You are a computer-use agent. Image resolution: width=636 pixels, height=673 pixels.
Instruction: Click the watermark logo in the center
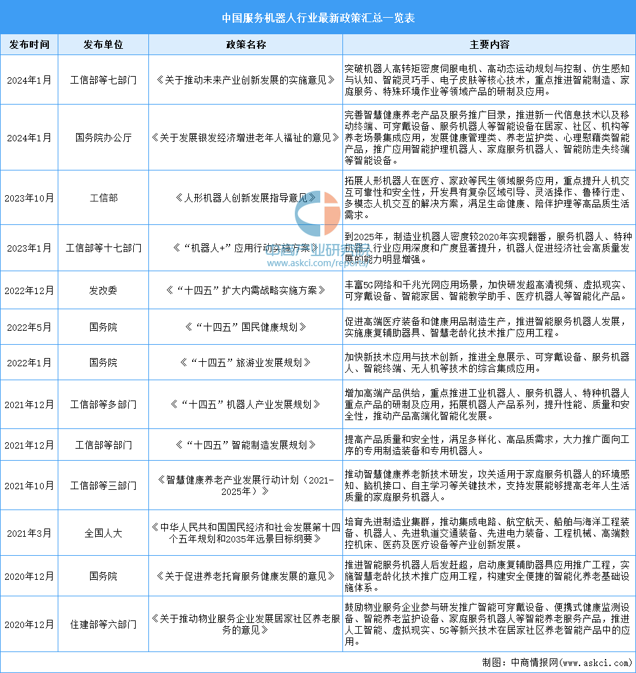317,214
